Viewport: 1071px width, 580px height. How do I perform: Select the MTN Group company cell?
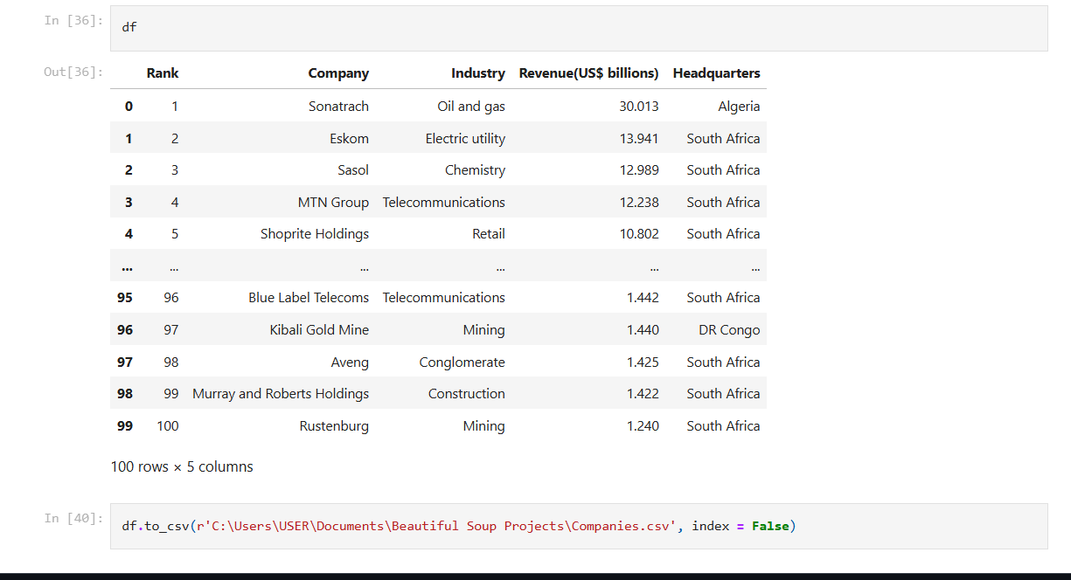coord(333,202)
